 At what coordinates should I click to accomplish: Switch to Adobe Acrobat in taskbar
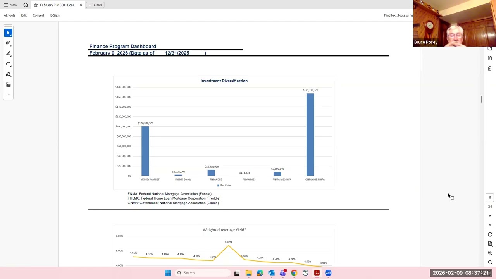pos(317,273)
